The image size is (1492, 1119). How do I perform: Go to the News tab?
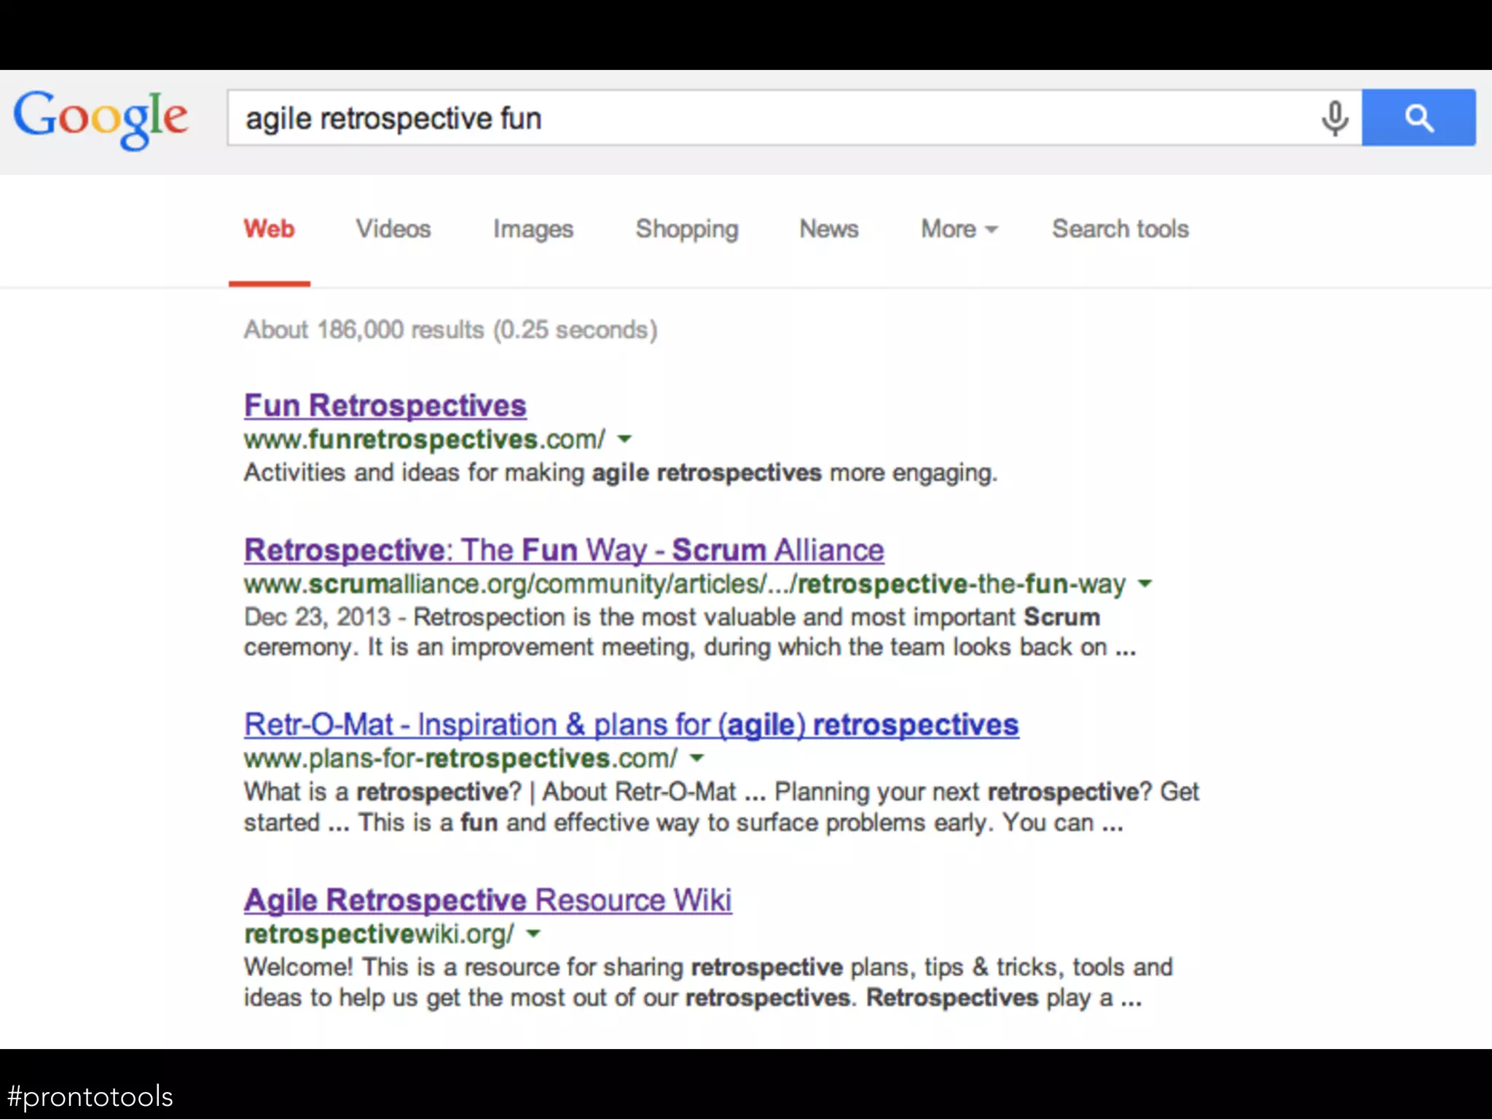pyautogui.click(x=829, y=229)
